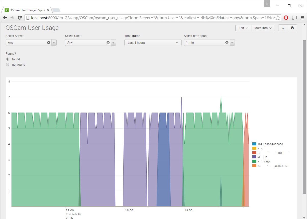Image resolution: width=307 pixels, height=219 pixels.
Task: Open the Edit menu
Action: coord(243,28)
